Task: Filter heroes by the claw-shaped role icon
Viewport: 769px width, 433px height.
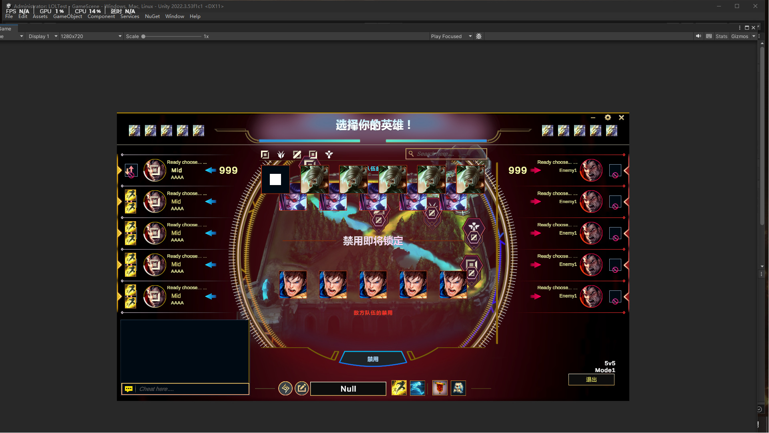Action: pyautogui.click(x=281, y=155)
